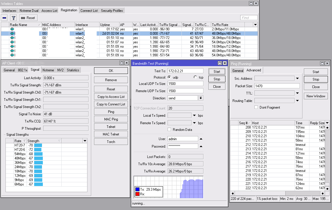Open the Nstreme tab in AP Client
332x210 pixels.
click(x=48, y=70)
